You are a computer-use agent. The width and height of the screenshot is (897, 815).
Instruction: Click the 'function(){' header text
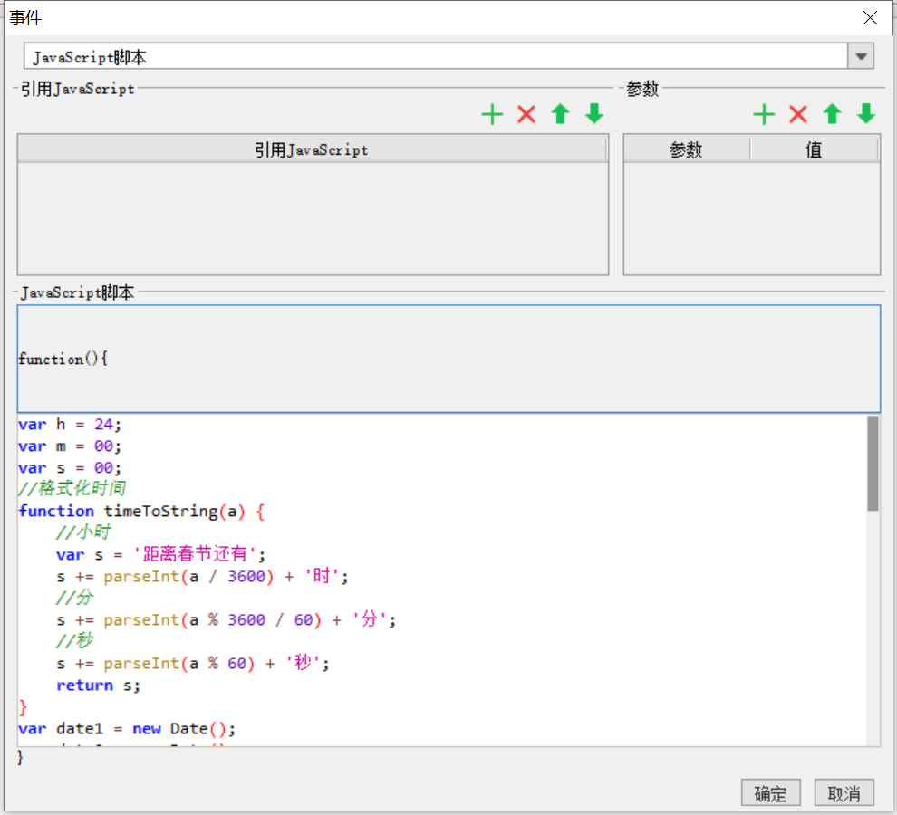[63, 359]
